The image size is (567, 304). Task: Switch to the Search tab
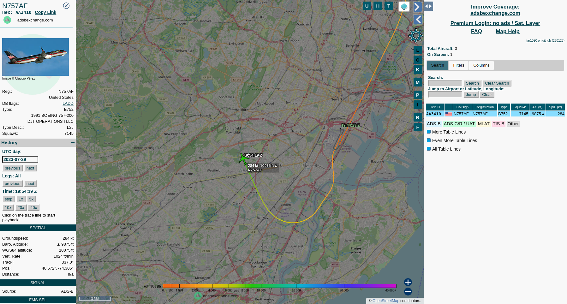pos(438,65)
